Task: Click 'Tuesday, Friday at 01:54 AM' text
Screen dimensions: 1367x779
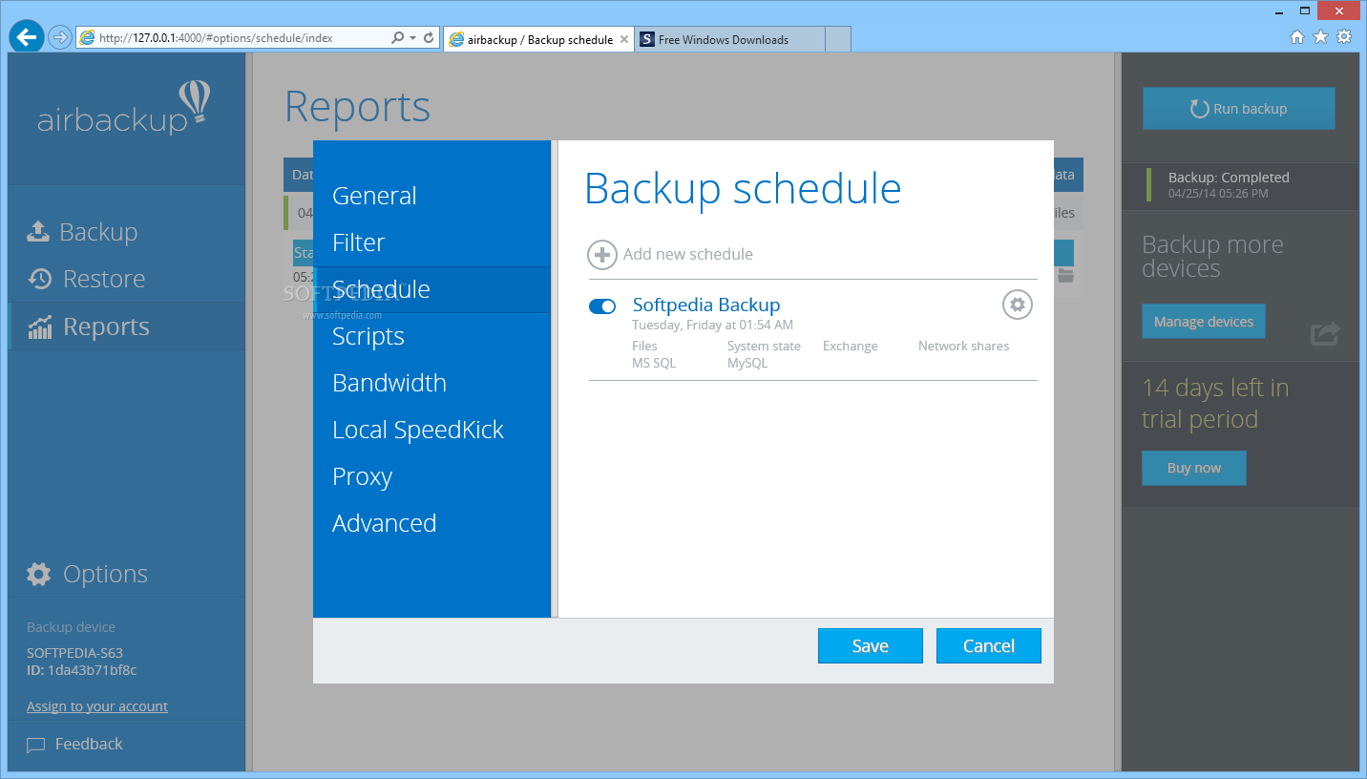Action: coord(712,325)
